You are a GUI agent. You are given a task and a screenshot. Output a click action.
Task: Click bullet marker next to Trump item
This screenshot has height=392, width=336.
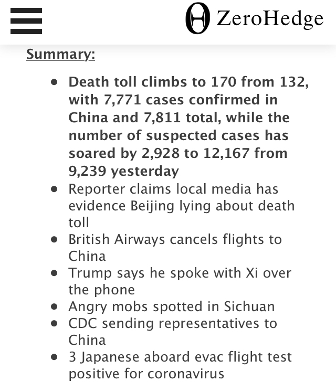click(x=54, y=273)
